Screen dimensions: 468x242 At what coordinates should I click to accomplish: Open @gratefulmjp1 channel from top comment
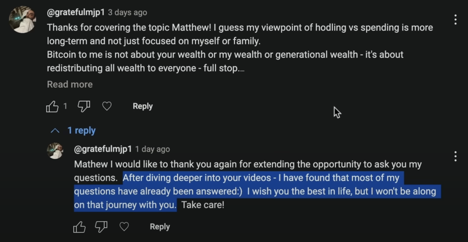(x=76, y=13)
